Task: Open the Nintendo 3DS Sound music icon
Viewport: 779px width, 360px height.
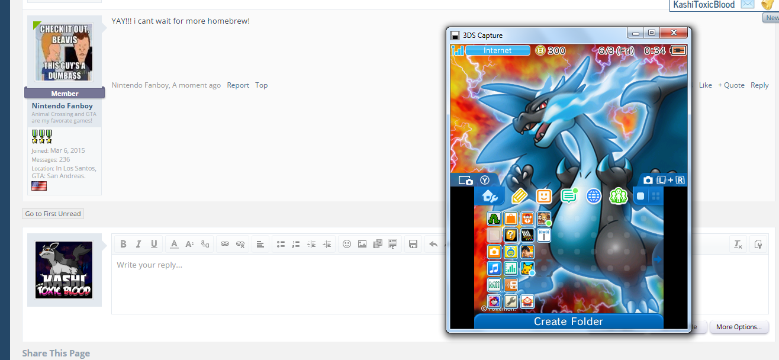Action: tap(494, 268)
